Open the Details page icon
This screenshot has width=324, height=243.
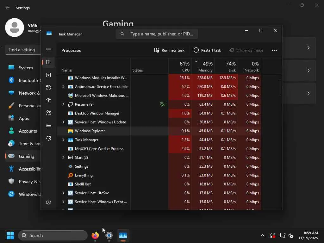(x=48, y=126)
